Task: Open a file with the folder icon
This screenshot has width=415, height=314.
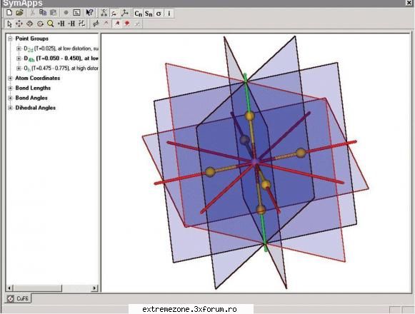Action: [x=19, y=13]
